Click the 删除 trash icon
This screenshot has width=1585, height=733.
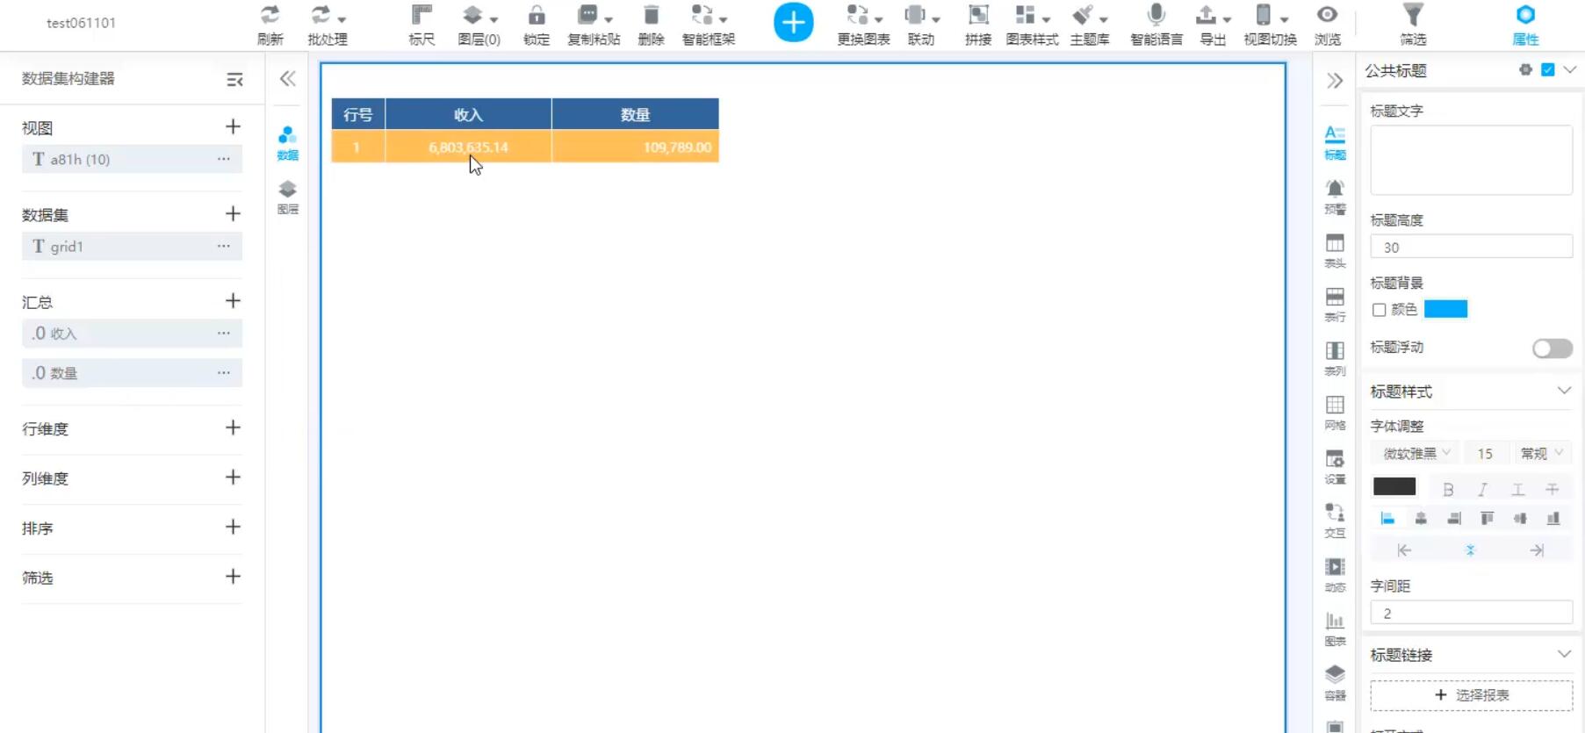pos(651,15)
